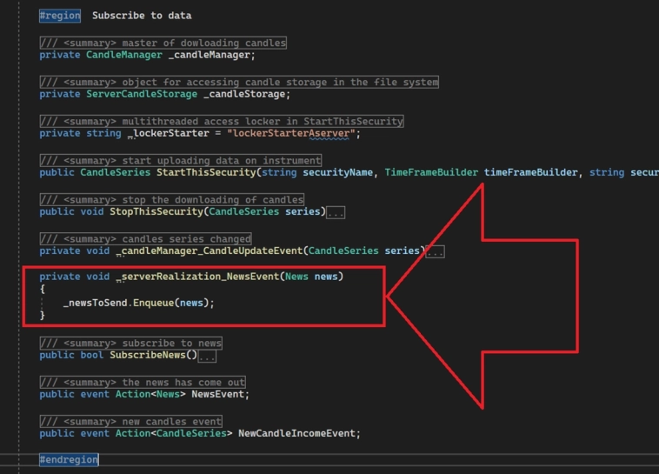Click the TimeFrameBuilder type name
The image size is (659, 474).
pos(431,172)
